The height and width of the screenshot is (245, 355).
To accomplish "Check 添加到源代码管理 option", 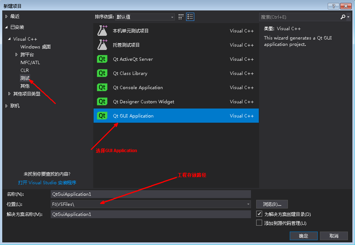I will tap(259, 223).
